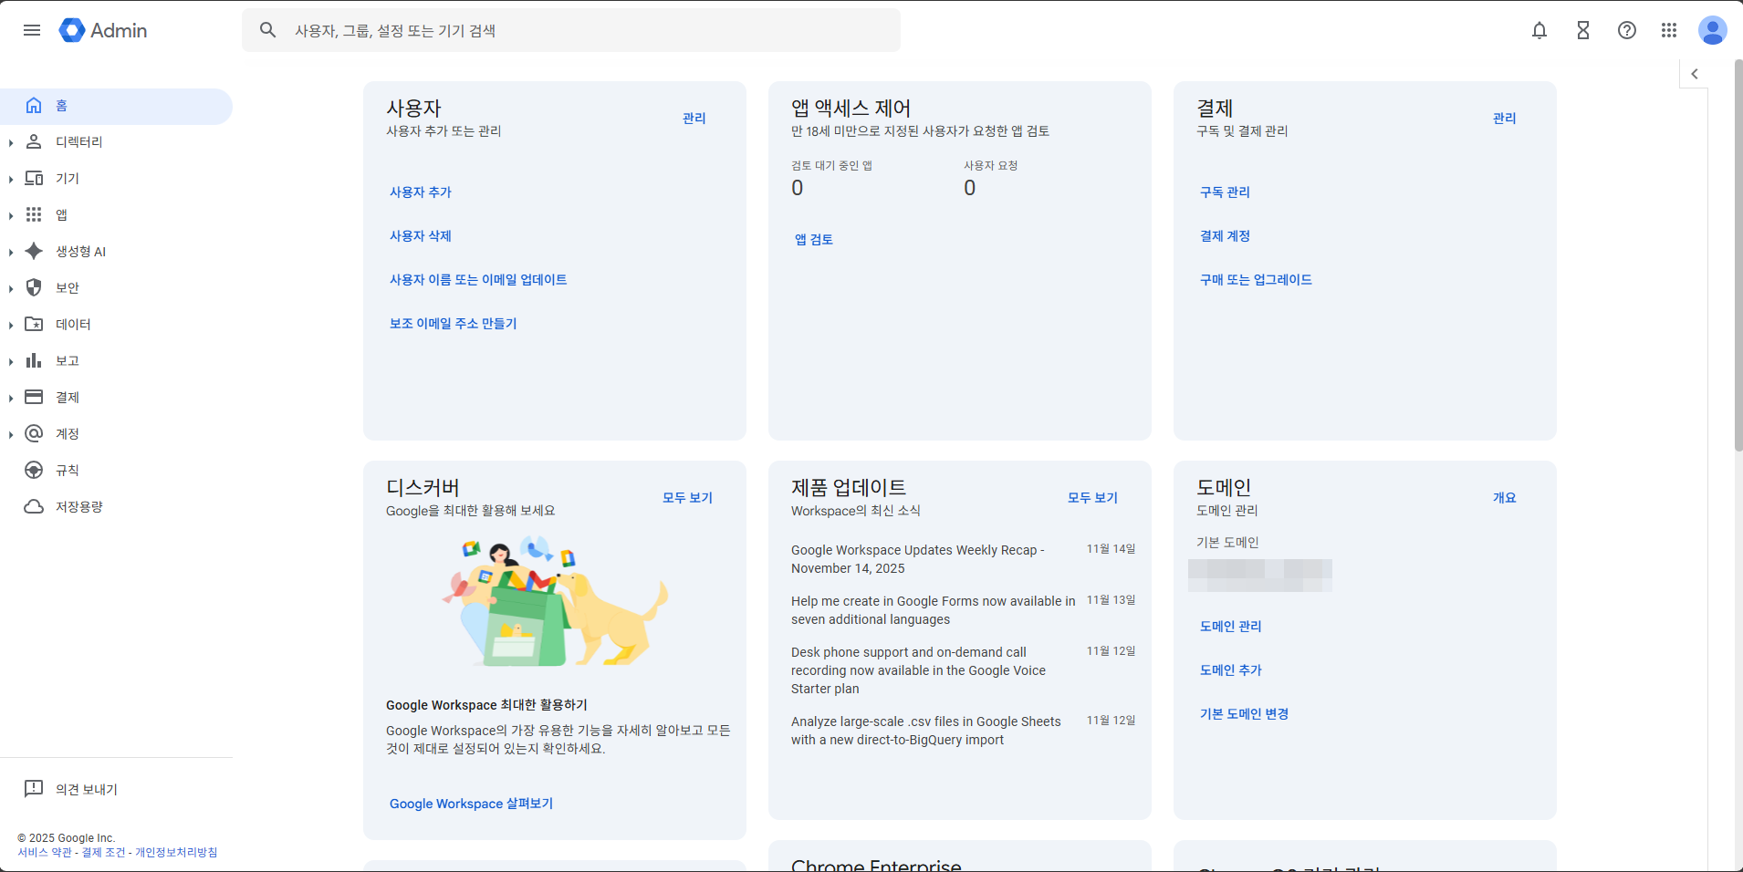Click the 의견 보내기 feedback icon
1743x872 pixels.
[34, 788]
